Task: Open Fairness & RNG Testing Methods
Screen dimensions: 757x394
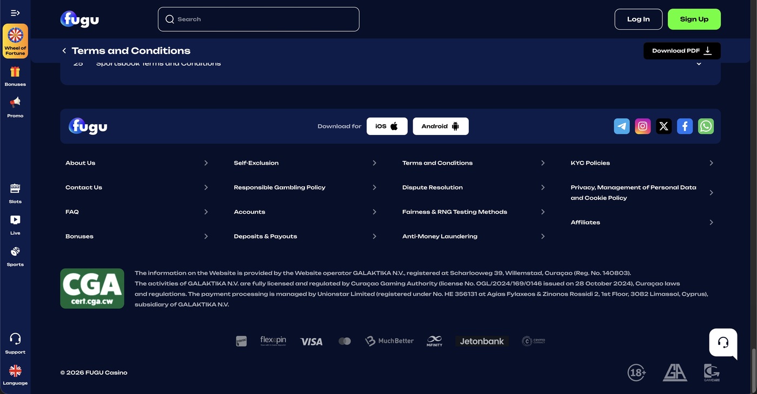Action: coord(474,212)
